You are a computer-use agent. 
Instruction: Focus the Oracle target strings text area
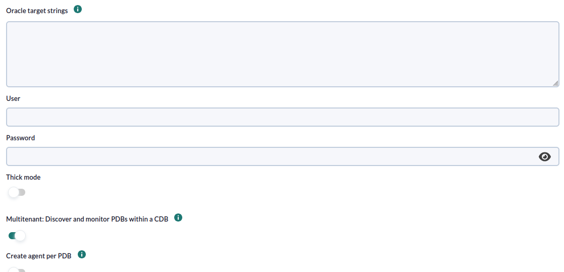click(283, 55)
